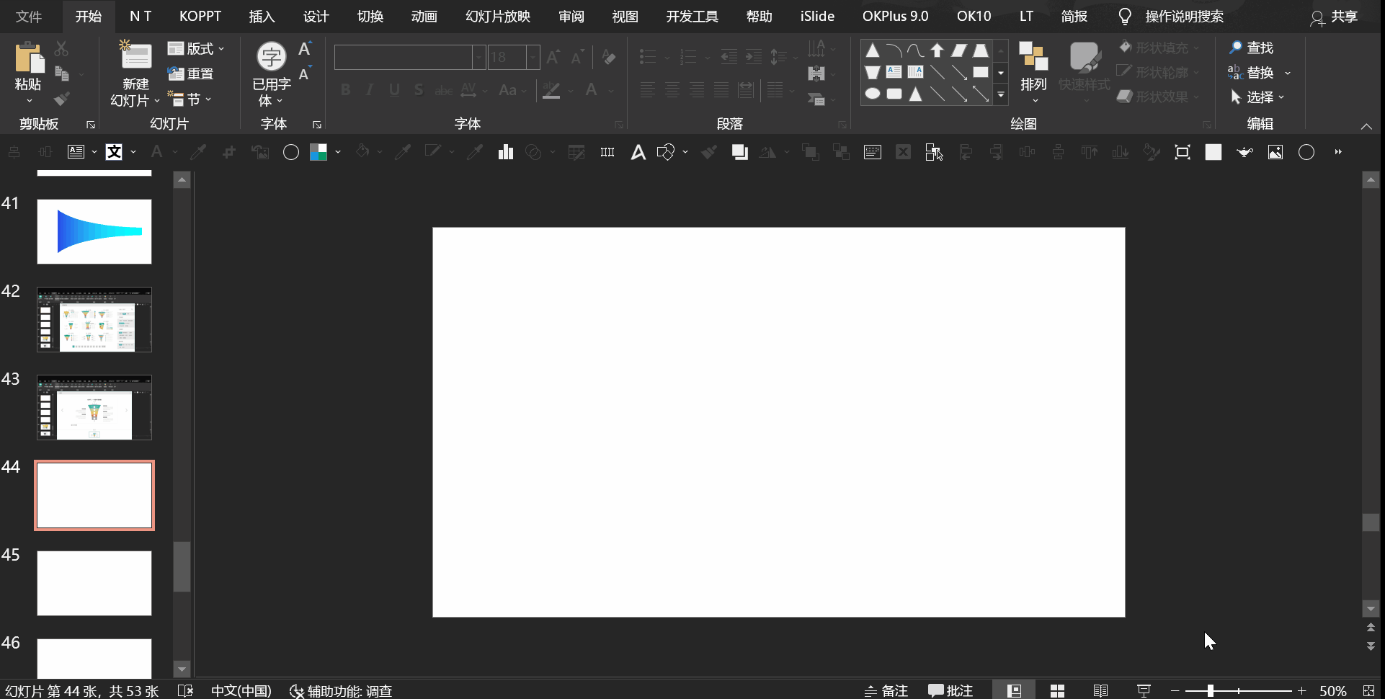Collapse the ribbon with the chevron arrow
The height and width of the screenshot is (699, 1385).
pyautogui.click(x=1366, y=126)
